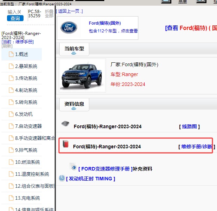Open the 发动机正时 TIMING link
This screenshot has width=217, height=211.
coord(91,179)
